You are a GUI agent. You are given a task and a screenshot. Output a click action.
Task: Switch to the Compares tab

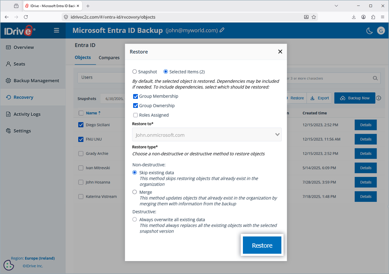(109, 57)
